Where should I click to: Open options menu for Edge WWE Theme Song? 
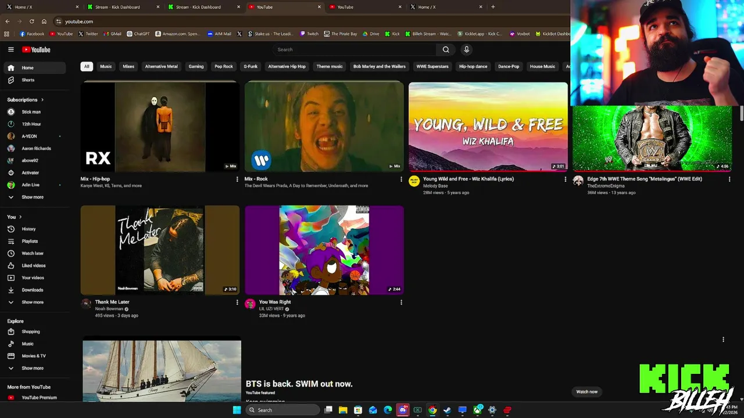pyautogui.click(x=729, y=179)
